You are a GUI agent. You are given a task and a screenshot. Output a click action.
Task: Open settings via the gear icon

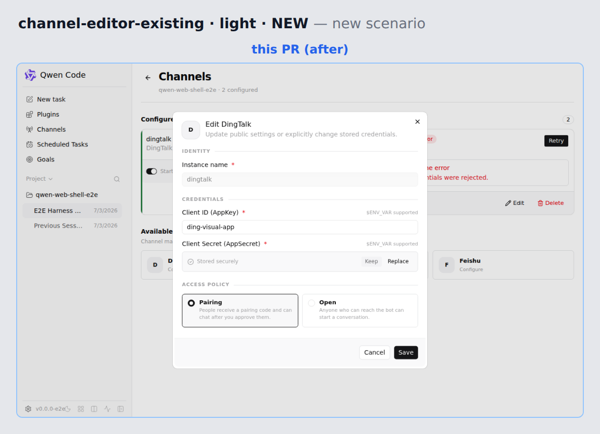coord(28,409)
